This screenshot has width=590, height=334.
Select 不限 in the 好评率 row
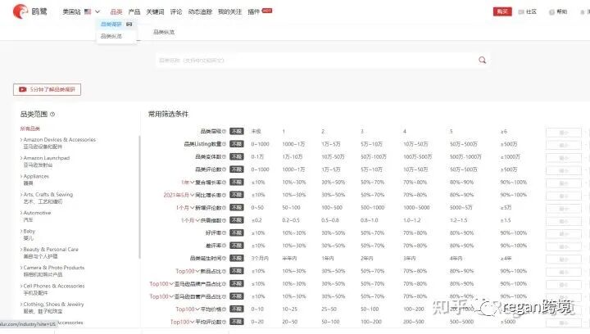coord(237,233)
